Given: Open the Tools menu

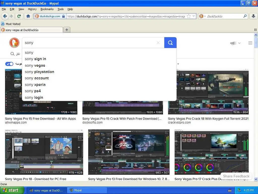Looking at the screenshot, I should [x=60, y=9].
